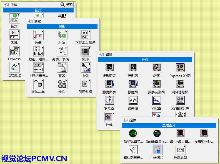The width and height of the screenshot is (220, 164).
Task: Open the 数值 numeric subpalette
Action: tap(38, 35)
